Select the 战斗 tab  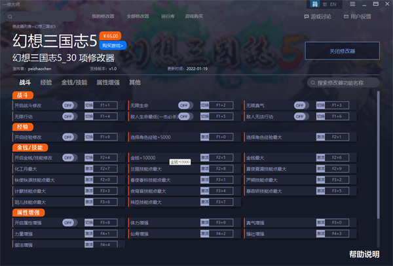click(x=25, y=82)
